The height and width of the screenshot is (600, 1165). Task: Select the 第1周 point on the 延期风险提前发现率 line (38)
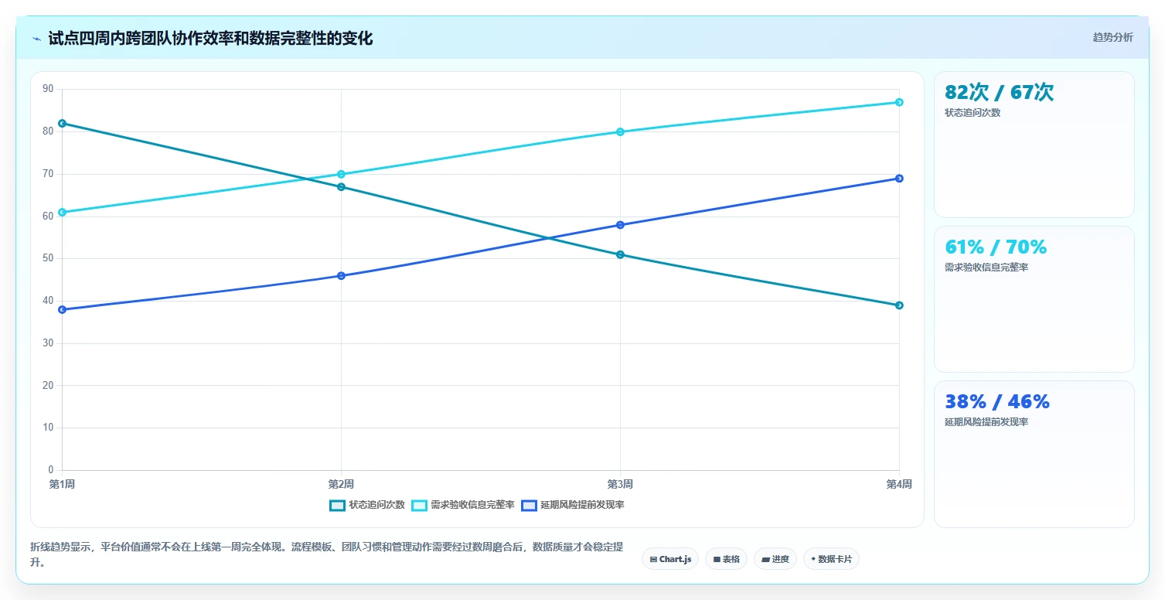click(x=62, y=309)
